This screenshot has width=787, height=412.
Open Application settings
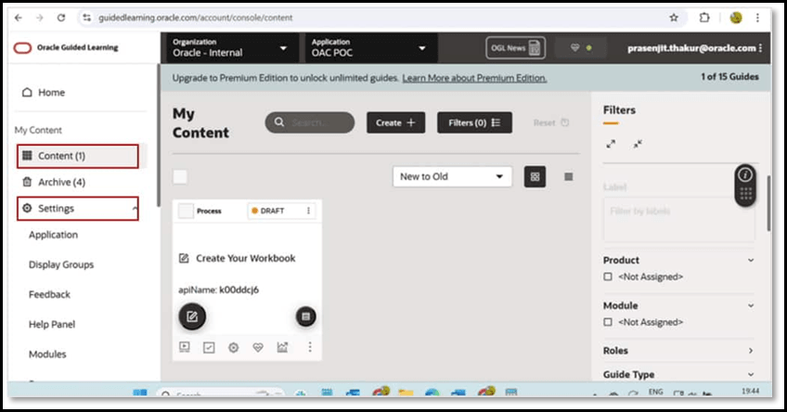[x=53, y=235]
